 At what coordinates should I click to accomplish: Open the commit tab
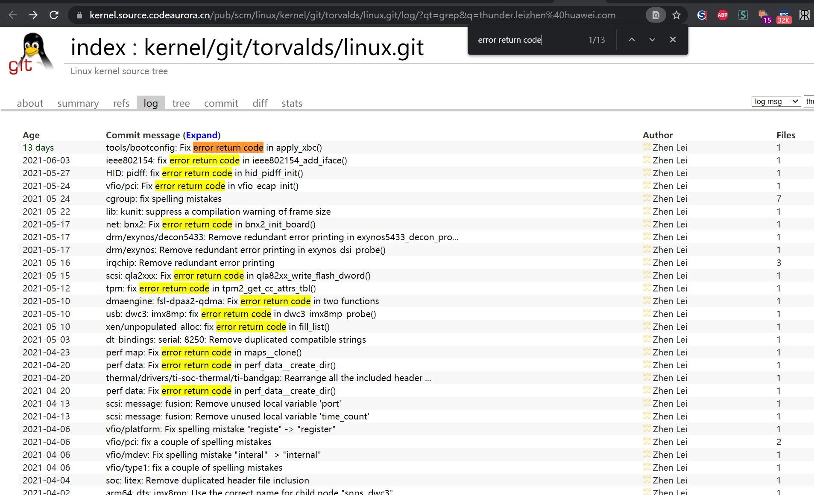pos(221,103)
